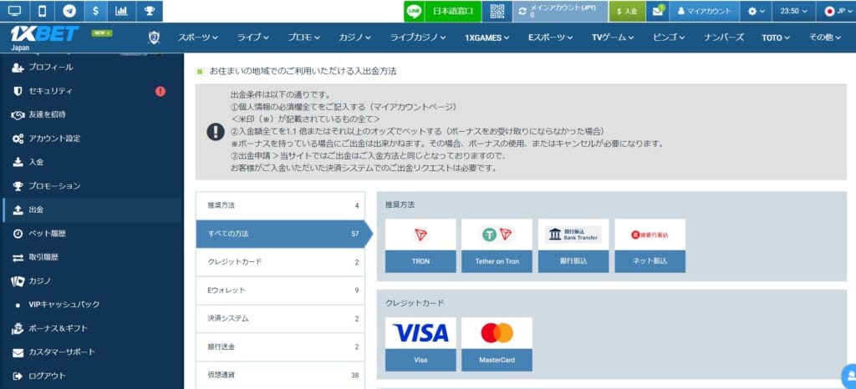Open the Eスポーツ menu
856x389 pixels.
550,38
